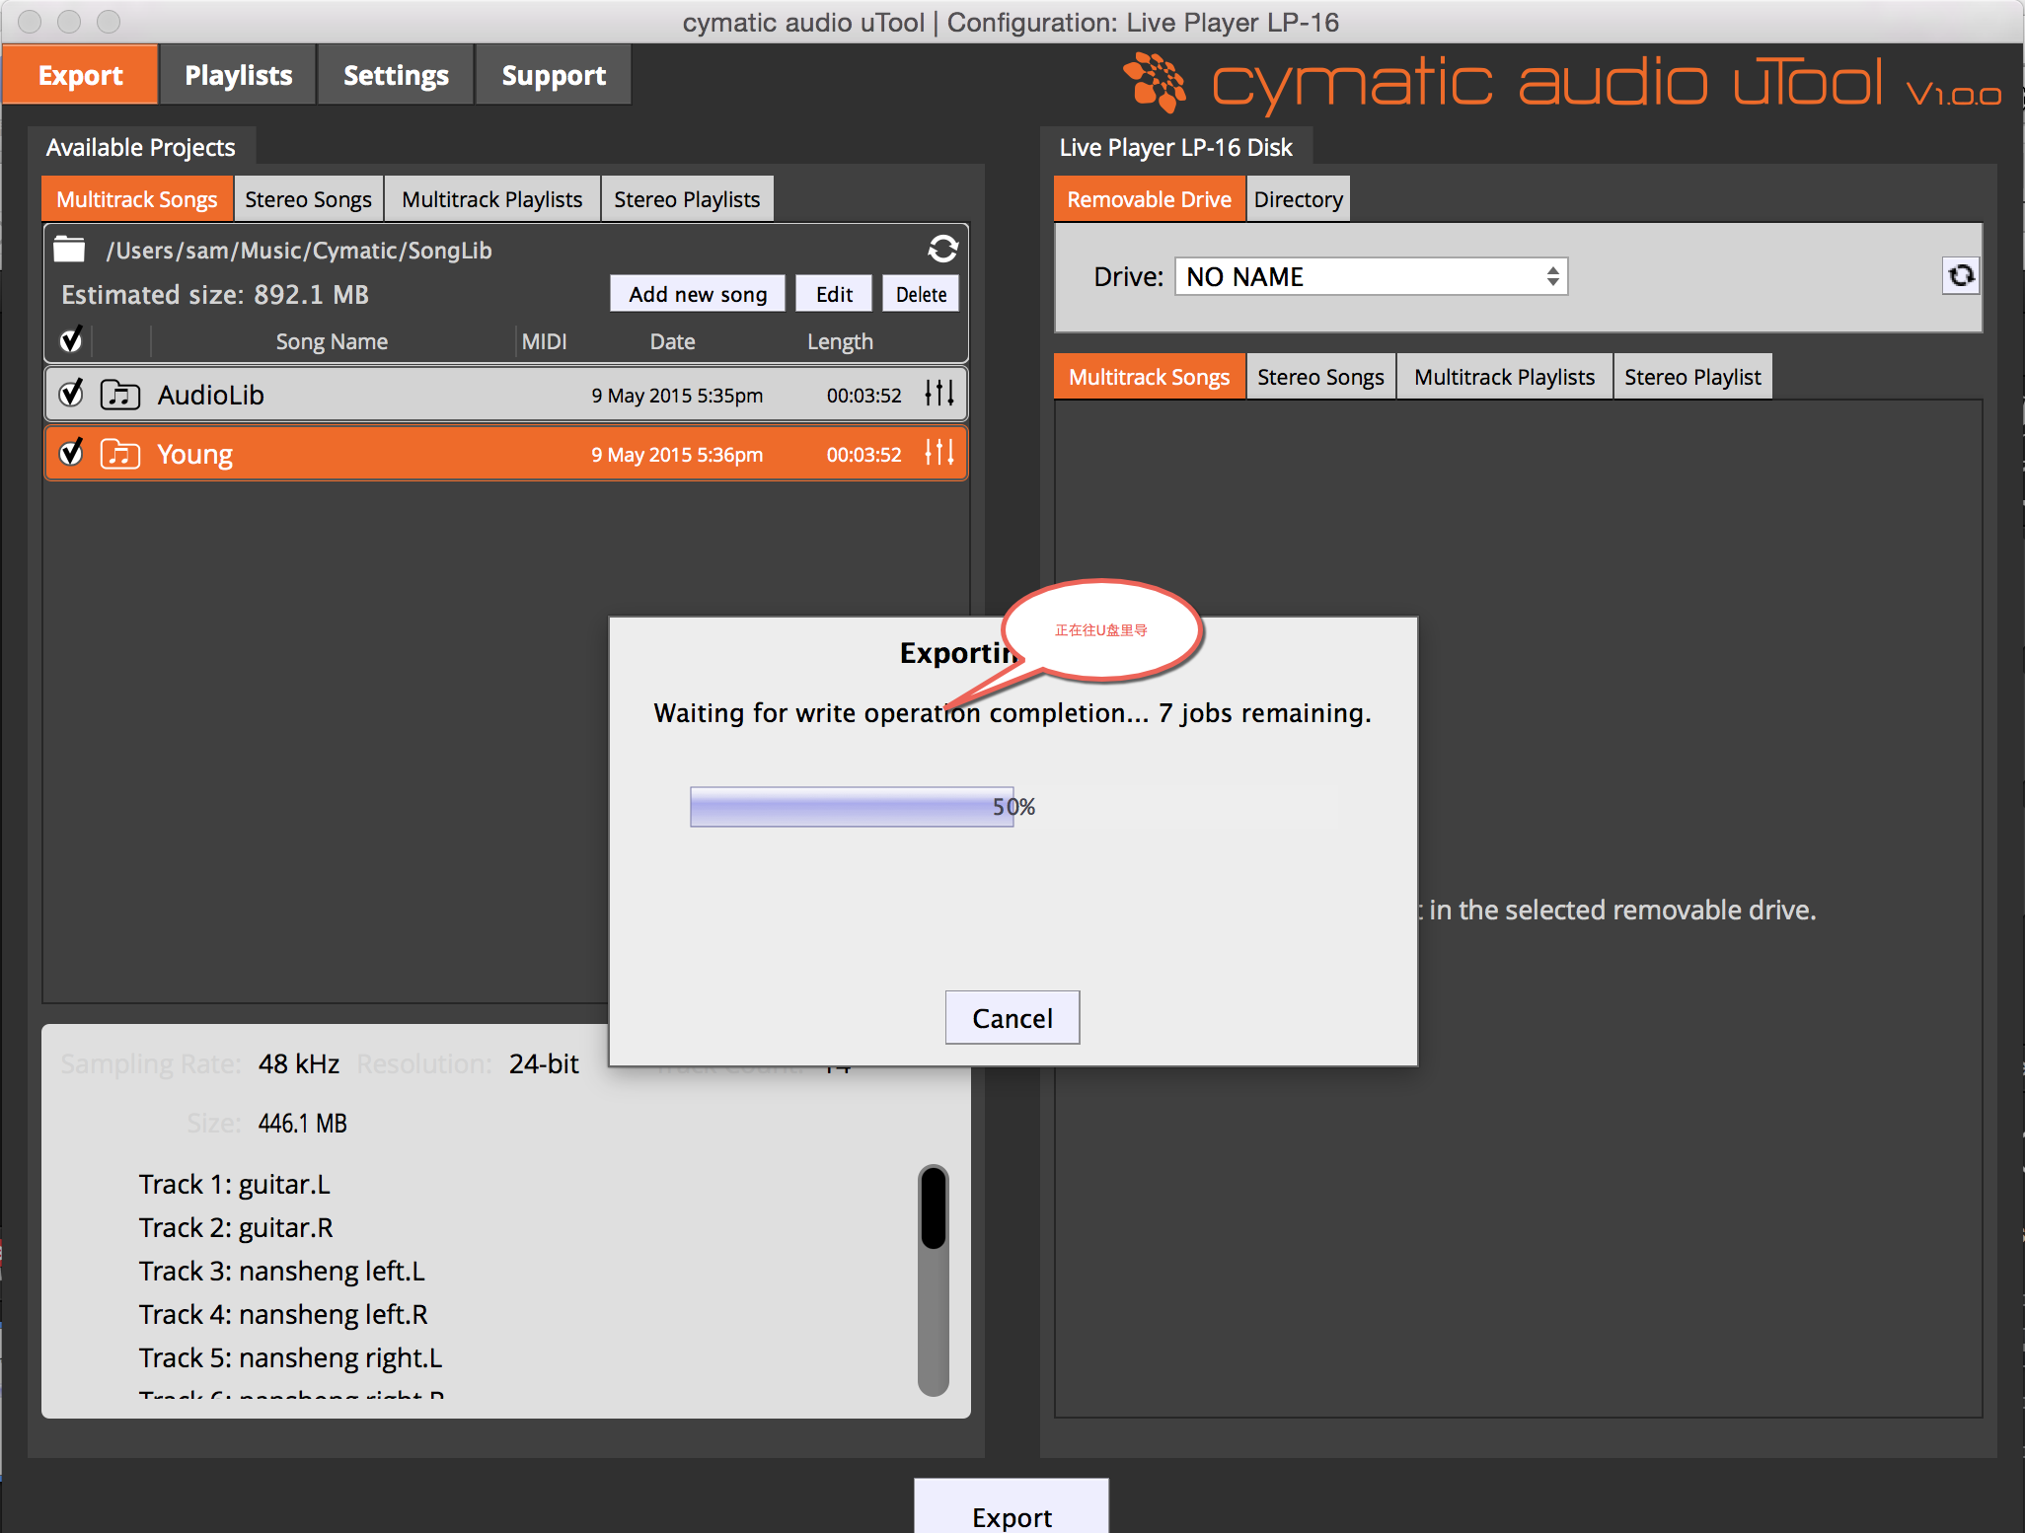Click the Edit song button
This screenshot has height=1533, width=2025.
pos(834,294)
